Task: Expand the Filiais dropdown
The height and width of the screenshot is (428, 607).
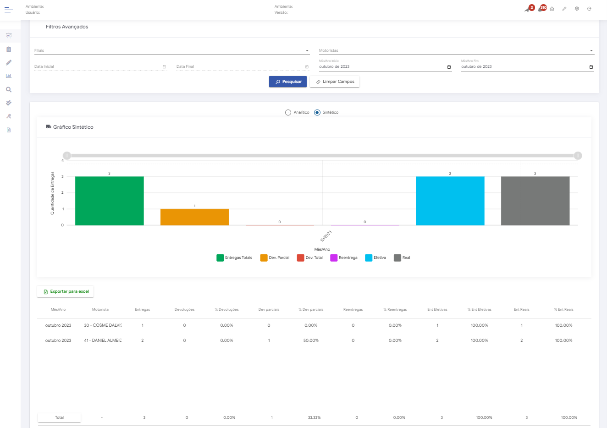Action: click(x=307, y=51)
